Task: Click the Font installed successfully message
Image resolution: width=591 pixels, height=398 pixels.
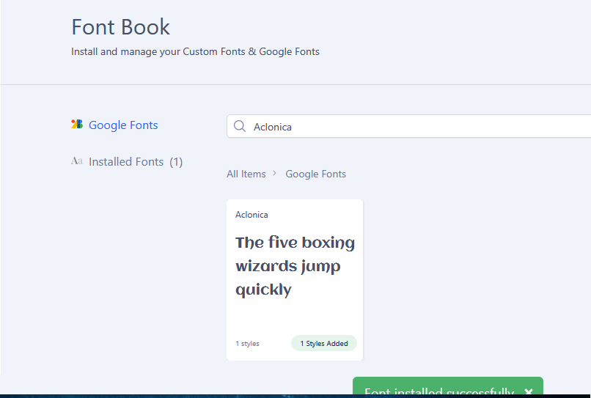Action: (438, 392)
